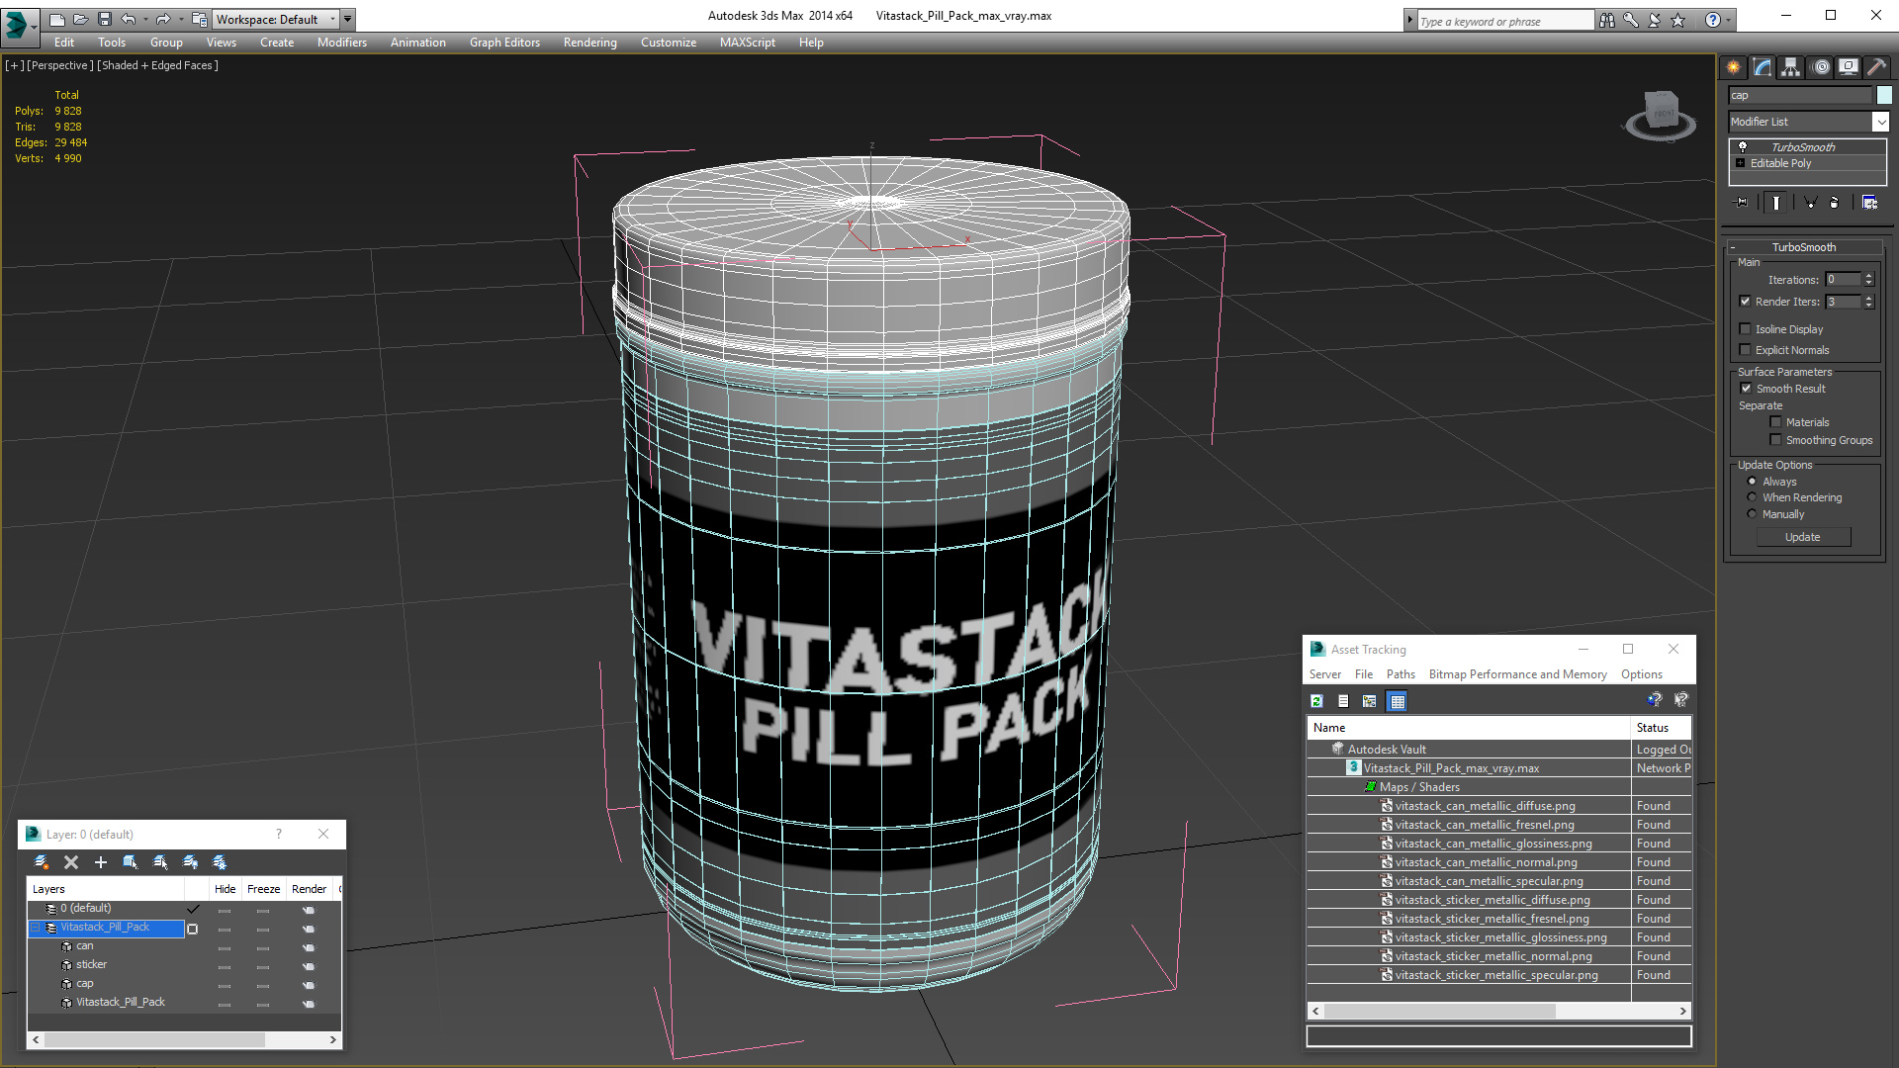Open the Hierarchy command panel tab
Image resolution: width=1899 pixels, height=1068 pixels.
(1791, 67)
